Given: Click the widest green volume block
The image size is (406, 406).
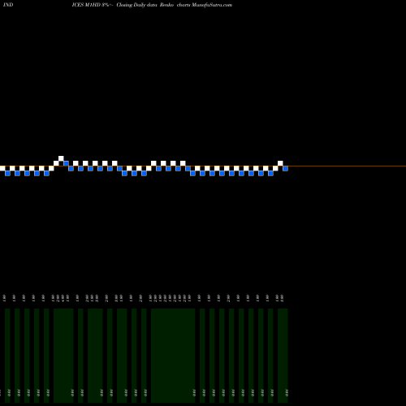Looking at the screenshot, I should point(173,356).
